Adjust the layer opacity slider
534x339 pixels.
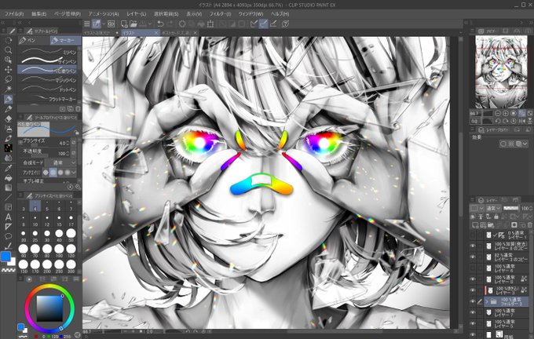click(x=511, y=208)
